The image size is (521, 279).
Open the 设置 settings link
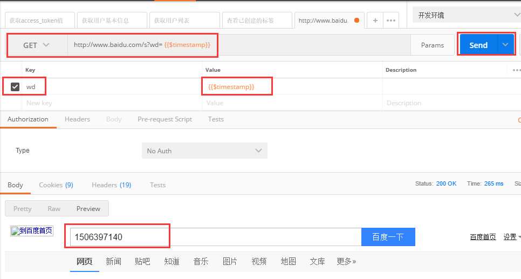pos(510,237)
